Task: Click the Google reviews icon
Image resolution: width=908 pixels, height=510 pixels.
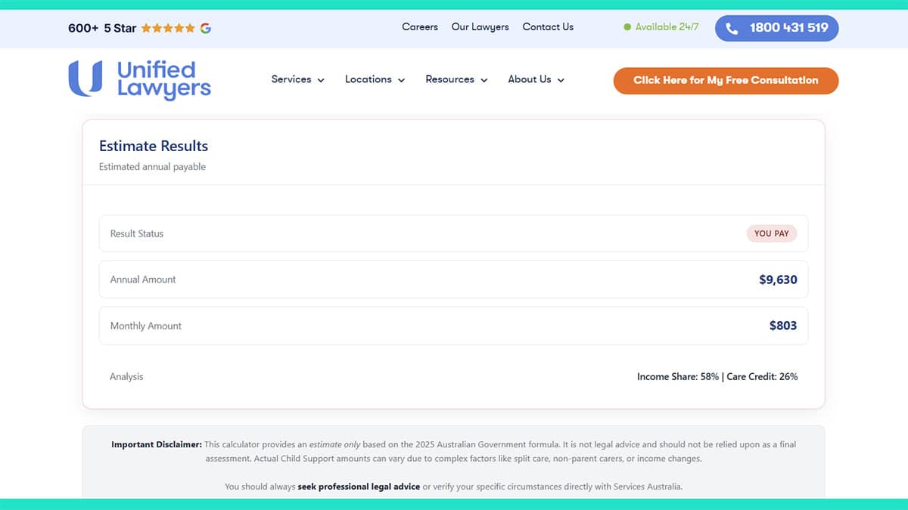Action: [204, 27]
